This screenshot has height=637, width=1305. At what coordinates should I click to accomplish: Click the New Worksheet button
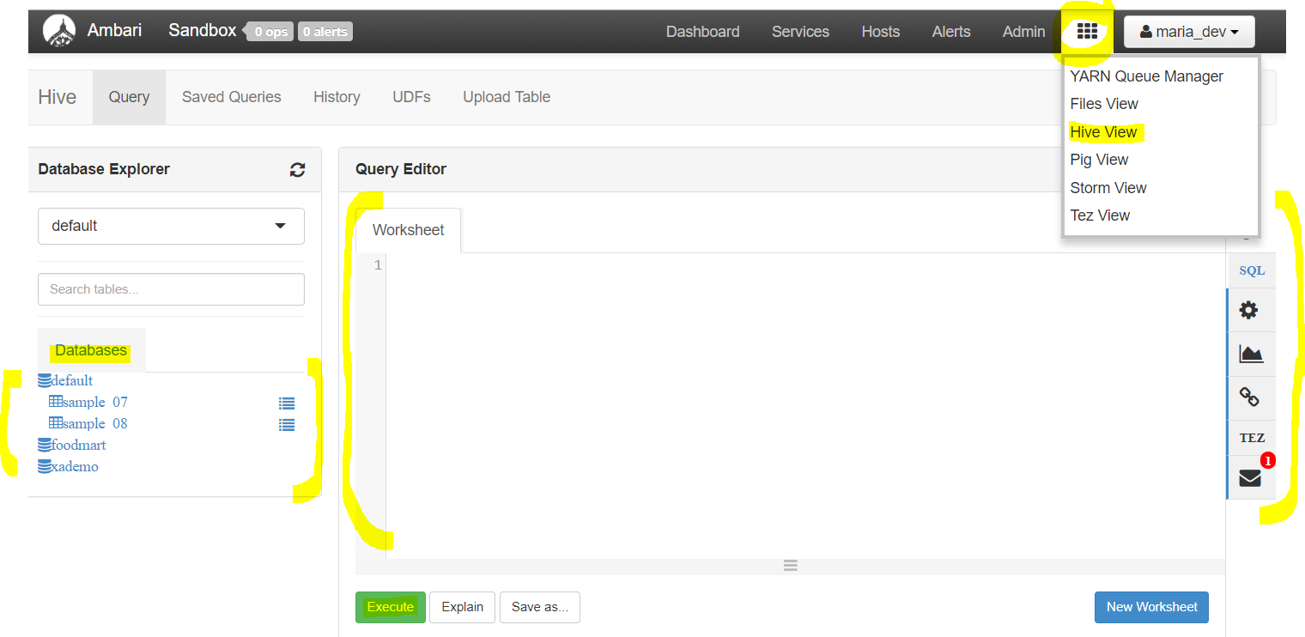coord(1151,607)
